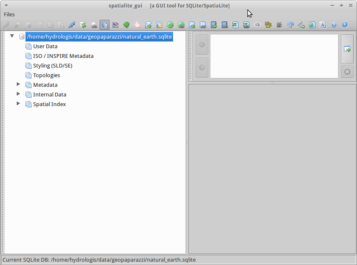Select the natural_earth.sqlite database path row
The image size is (357, 265).
[x=99, y=36]
